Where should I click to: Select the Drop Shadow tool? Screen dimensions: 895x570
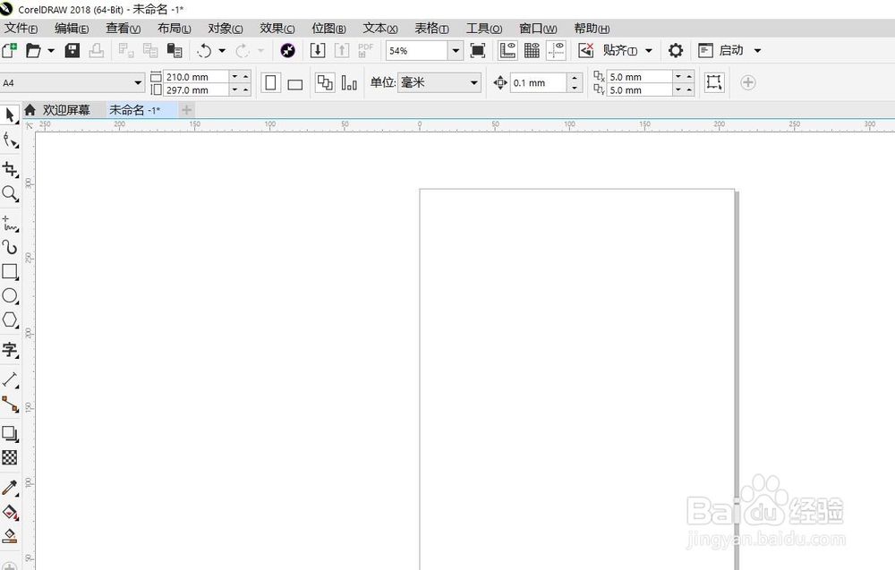click(x=10, y=433)
